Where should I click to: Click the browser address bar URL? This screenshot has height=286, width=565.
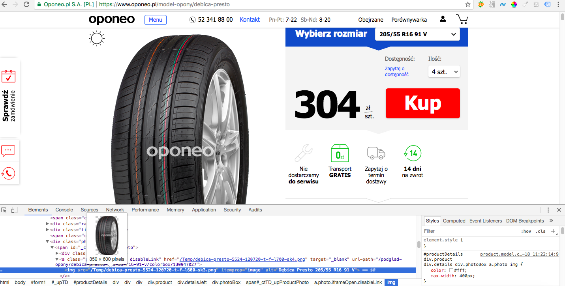(x=164, y=5)
